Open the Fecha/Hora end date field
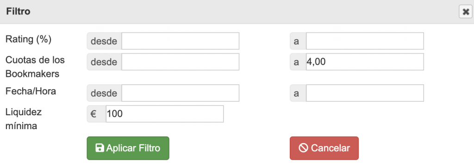Image resolution: width=474 pixels, height=168 pixels. tap(365, 93)
